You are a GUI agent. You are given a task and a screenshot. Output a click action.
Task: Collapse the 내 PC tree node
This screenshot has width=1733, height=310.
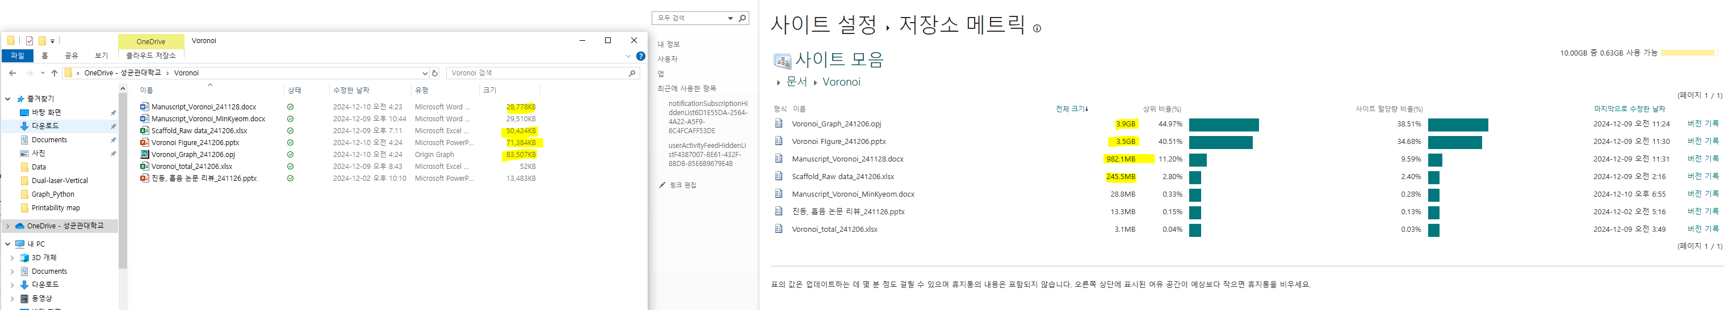(7, 244)
